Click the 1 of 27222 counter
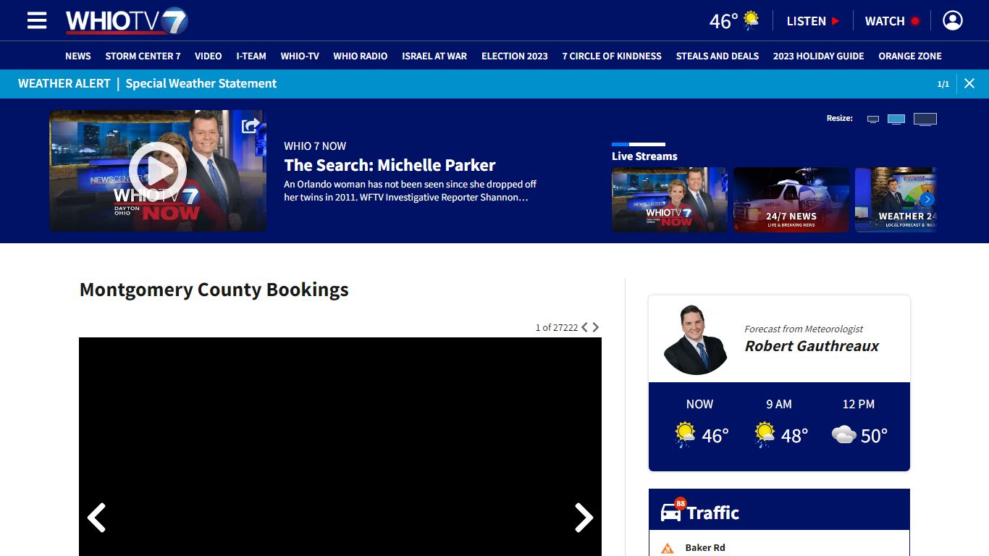 (556, 327)
